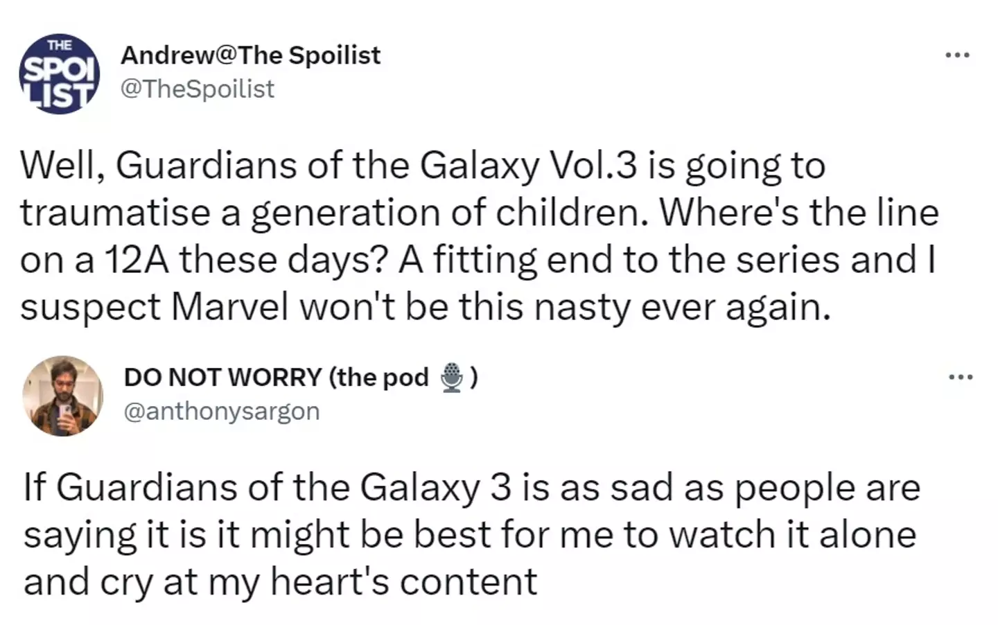Click the @TheSpoilist handle
Image resolution: width=998 pixels, height=625 pixels.
[x=198, y=89]
